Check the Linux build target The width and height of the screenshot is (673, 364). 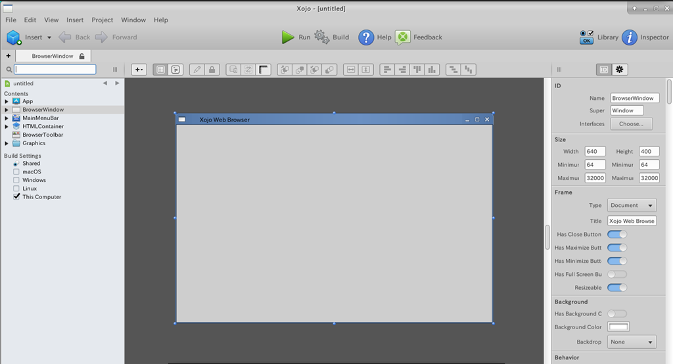coord(16,189)
